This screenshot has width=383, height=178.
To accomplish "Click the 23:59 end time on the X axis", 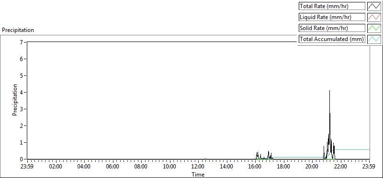I will coord(369,167).
